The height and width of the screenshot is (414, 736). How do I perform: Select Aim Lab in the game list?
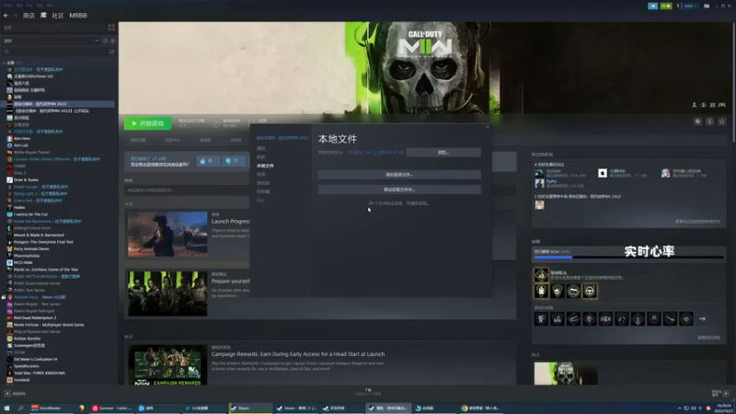click(21, 145)
